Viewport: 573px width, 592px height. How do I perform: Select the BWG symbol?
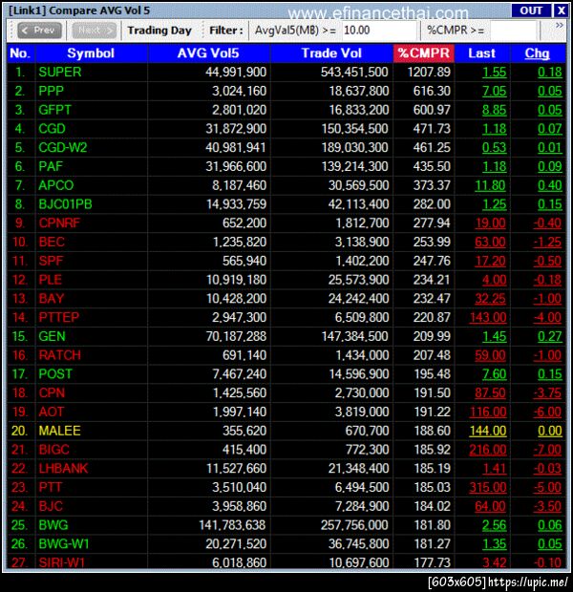pos(53,525)
